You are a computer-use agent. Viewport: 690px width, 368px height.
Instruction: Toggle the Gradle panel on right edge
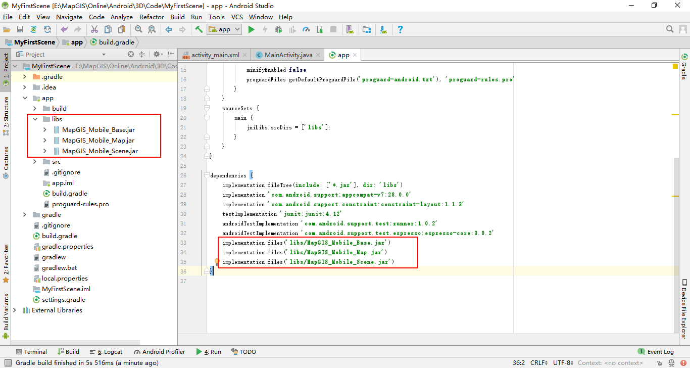684,66
